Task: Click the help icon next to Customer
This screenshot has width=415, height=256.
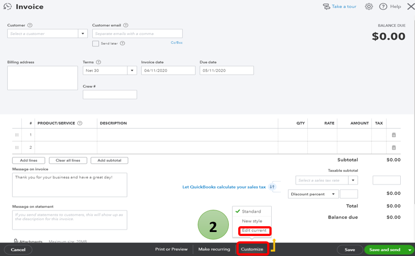Action: click(x=30, y=25)
